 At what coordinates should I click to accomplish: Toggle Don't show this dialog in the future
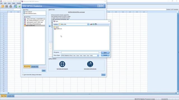click(x=23, y=75)
